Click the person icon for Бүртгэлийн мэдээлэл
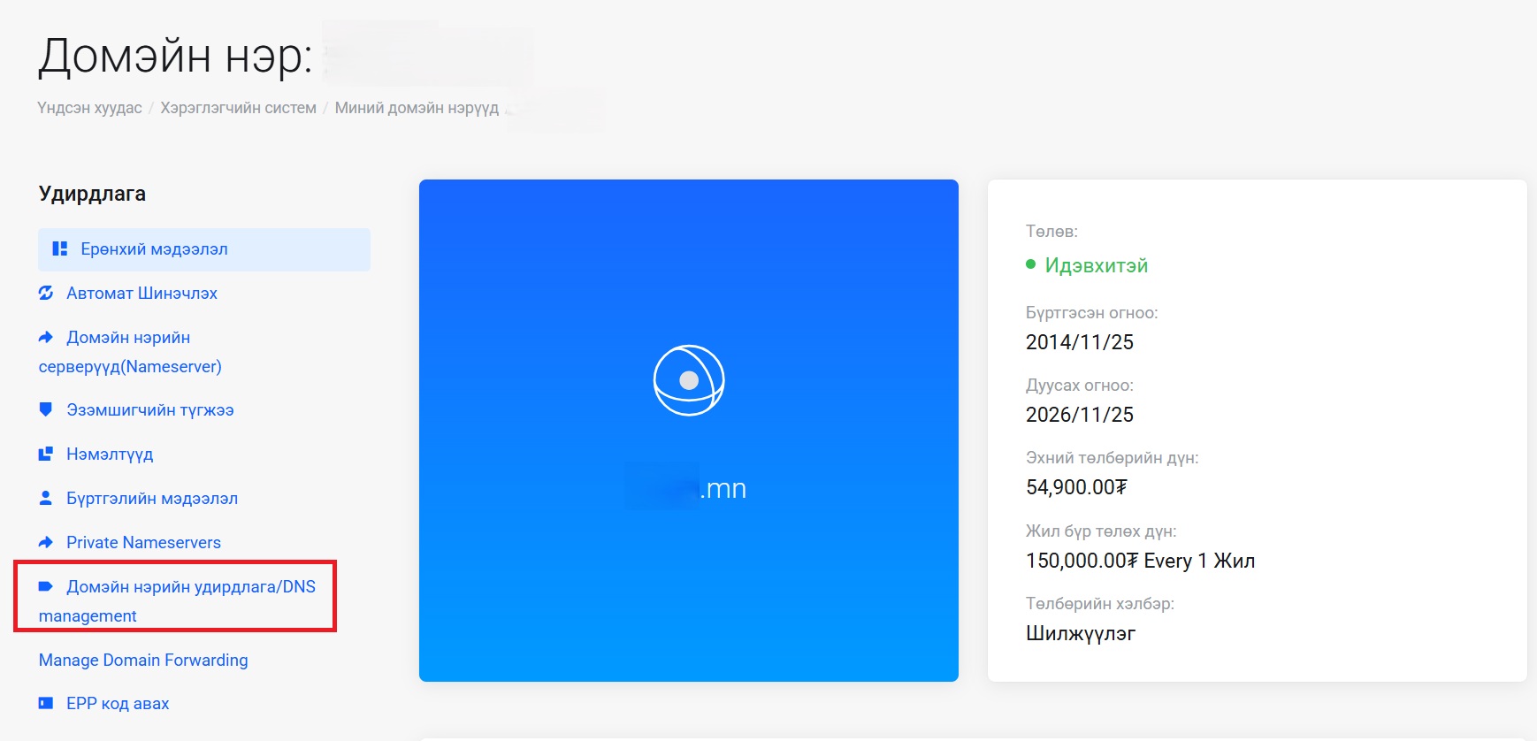1537x741 pixels. tap(46, 498)
